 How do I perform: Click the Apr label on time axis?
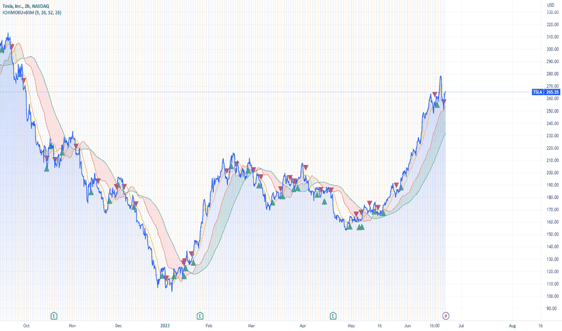(x=303, y=326)
